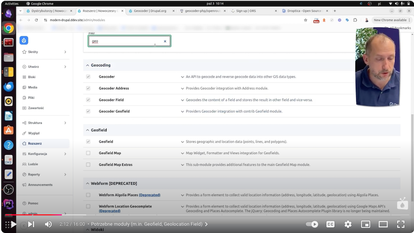
Task: Expand Struktura sidebar submenu
Action: [x=65, y=123]
